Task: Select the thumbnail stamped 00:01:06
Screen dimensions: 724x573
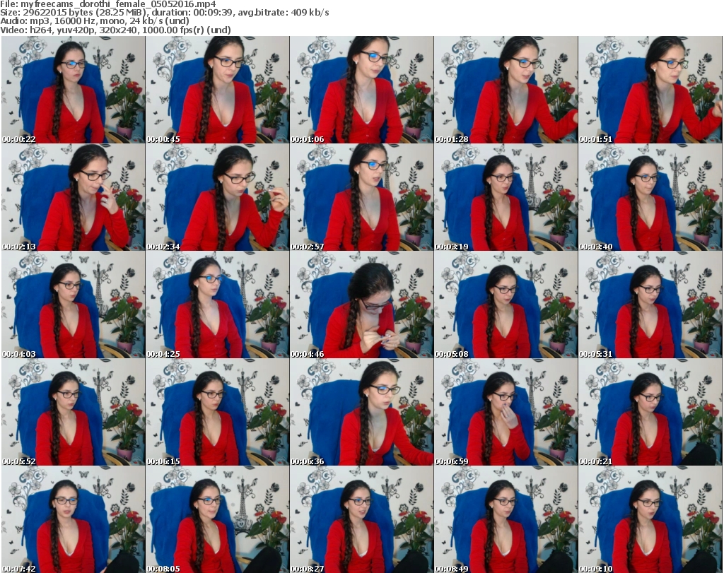Action: (361, 90)
